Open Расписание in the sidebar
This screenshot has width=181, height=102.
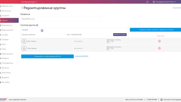[x=6, y=11]
